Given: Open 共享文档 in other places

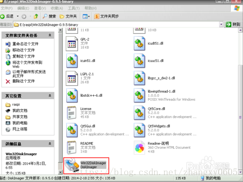Looking at the screenshot, I should [20, 117].
